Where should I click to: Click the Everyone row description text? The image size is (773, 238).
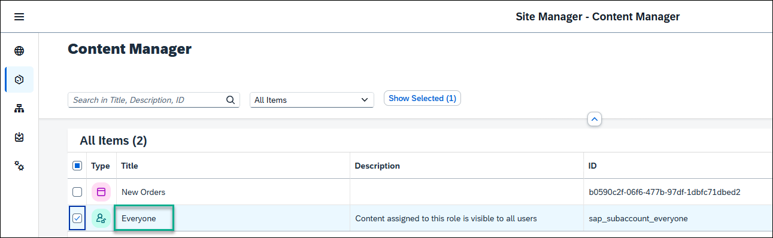click(x=446, y=218)
